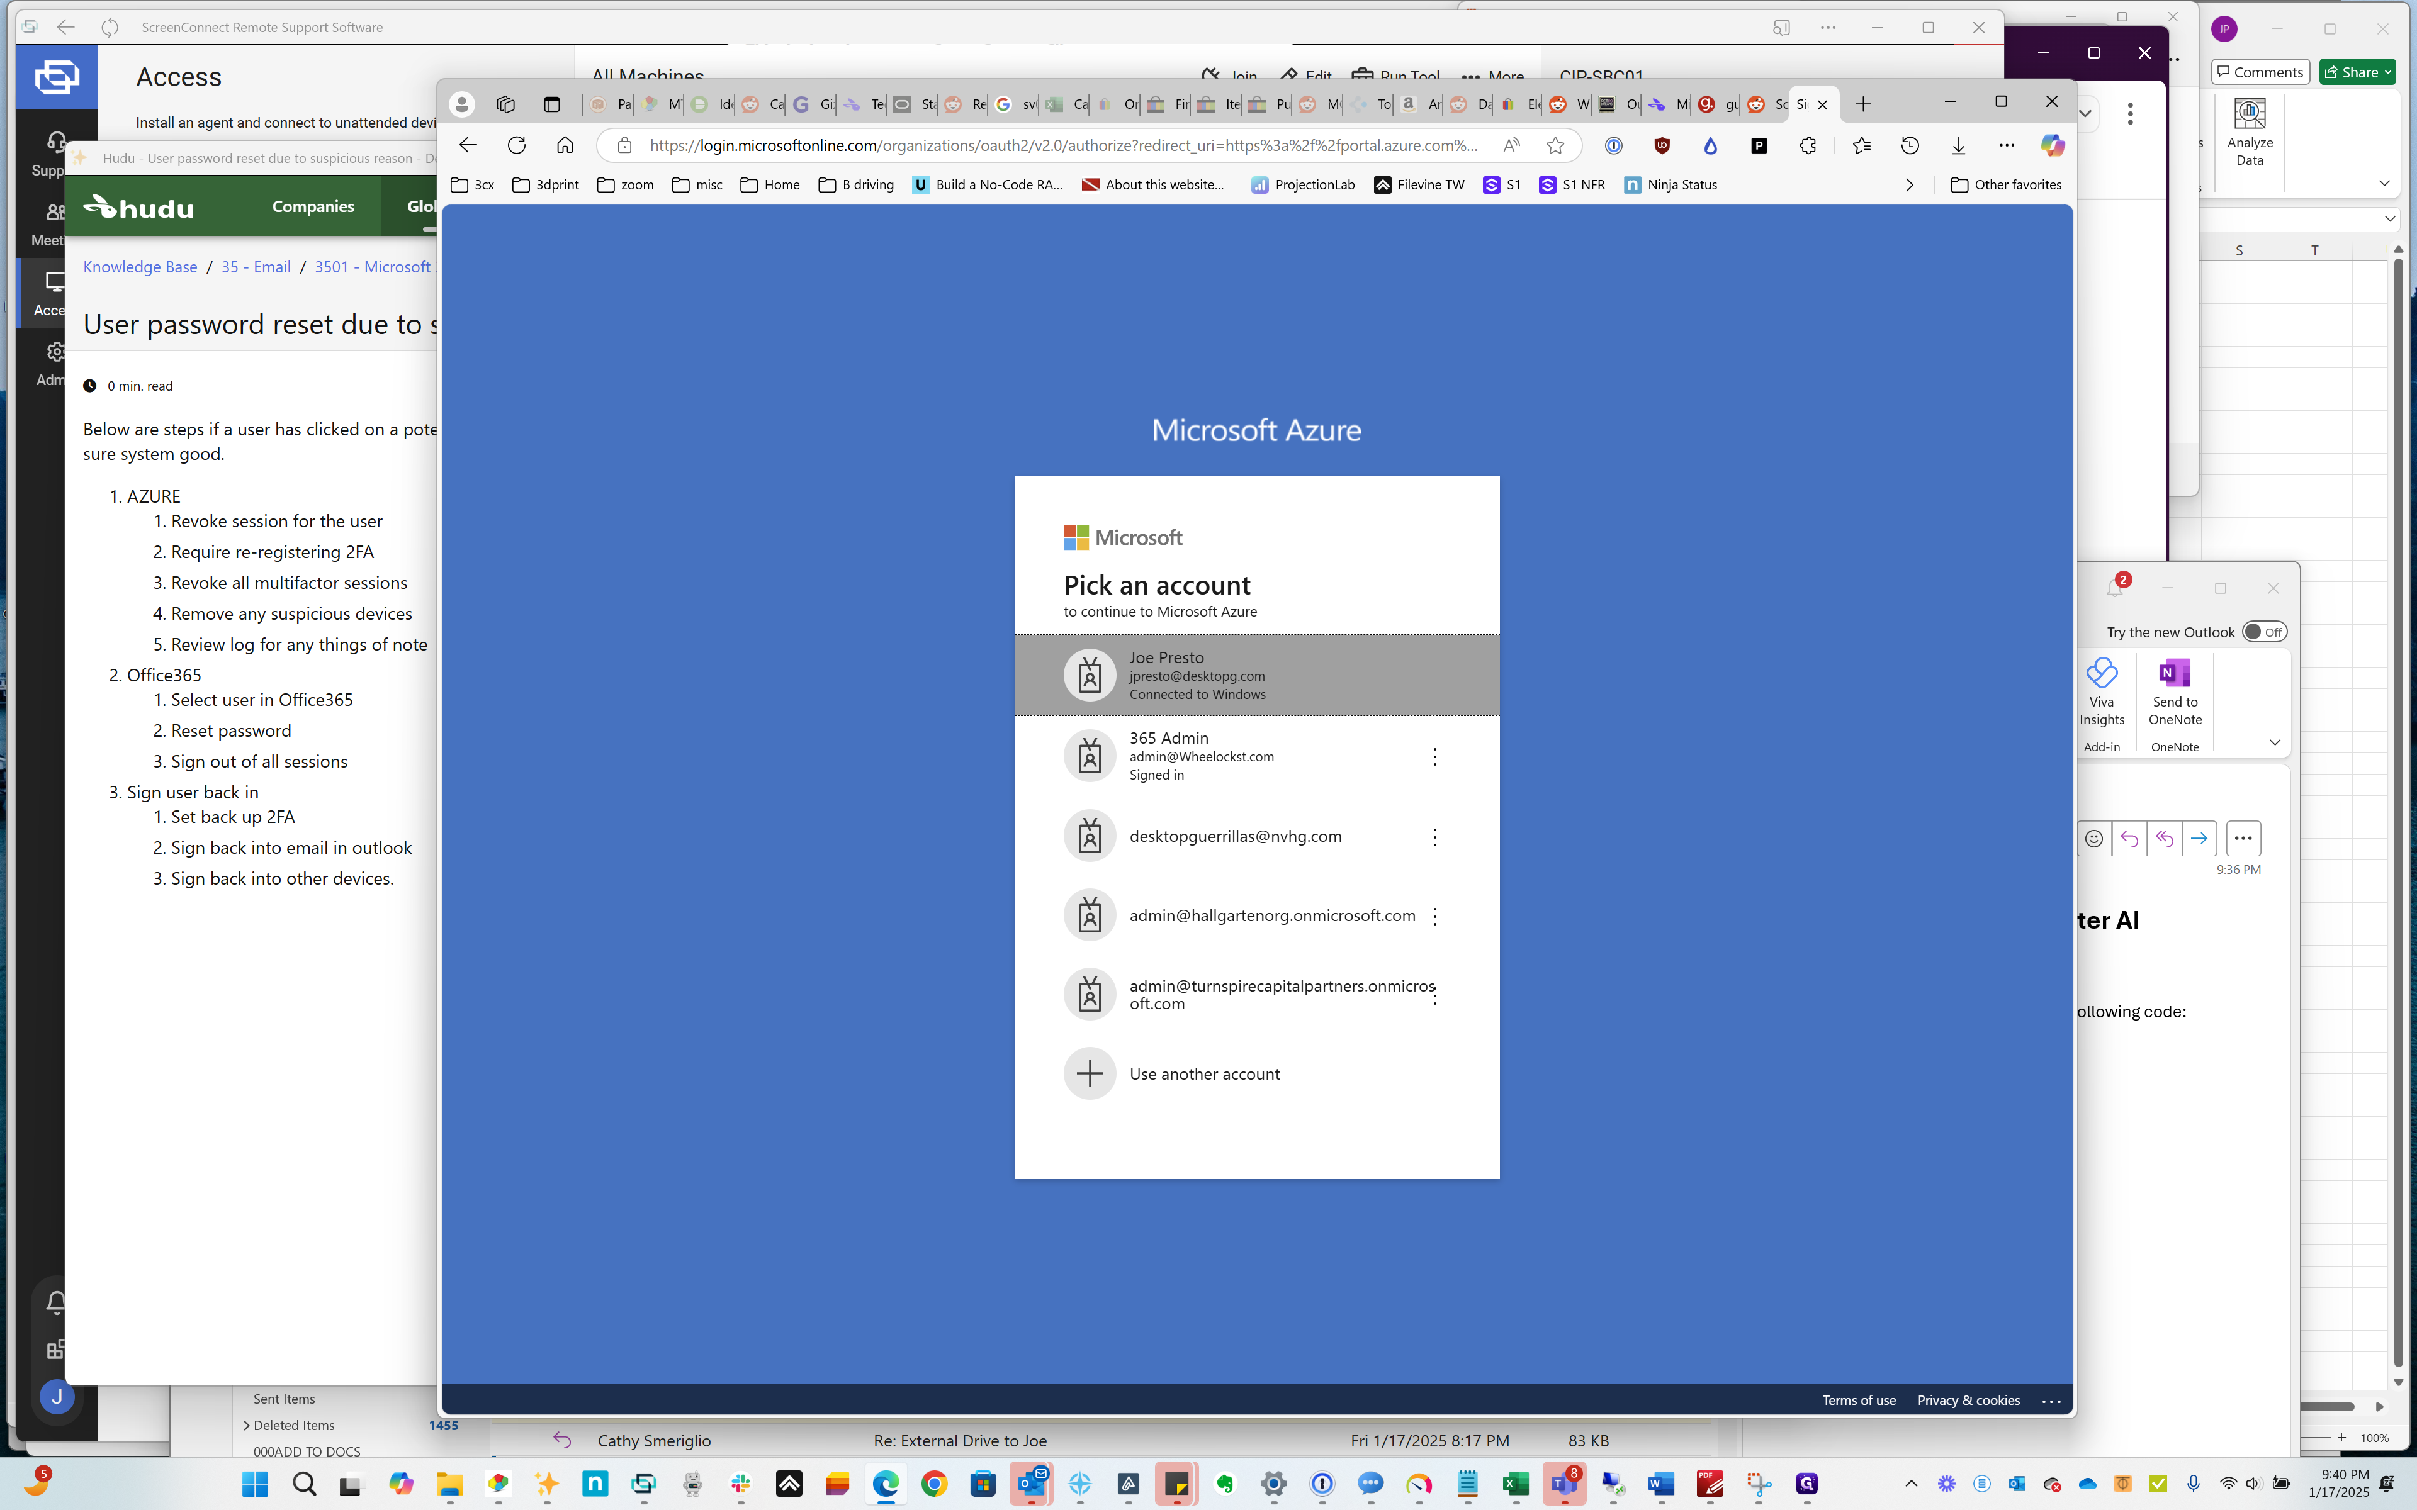2417x1510 pixels.
Task: Open the uBlock Origin shield extension icon
Action: pos(1662,146)
